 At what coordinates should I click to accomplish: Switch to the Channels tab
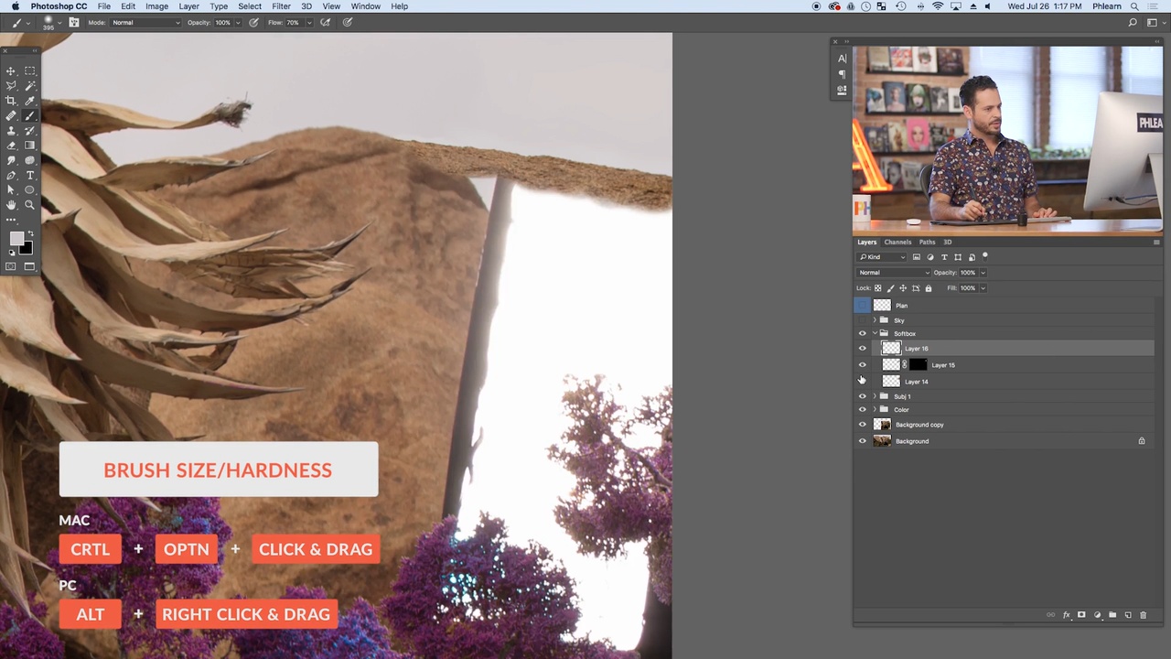pyautogui.click(x=897, y=243)
